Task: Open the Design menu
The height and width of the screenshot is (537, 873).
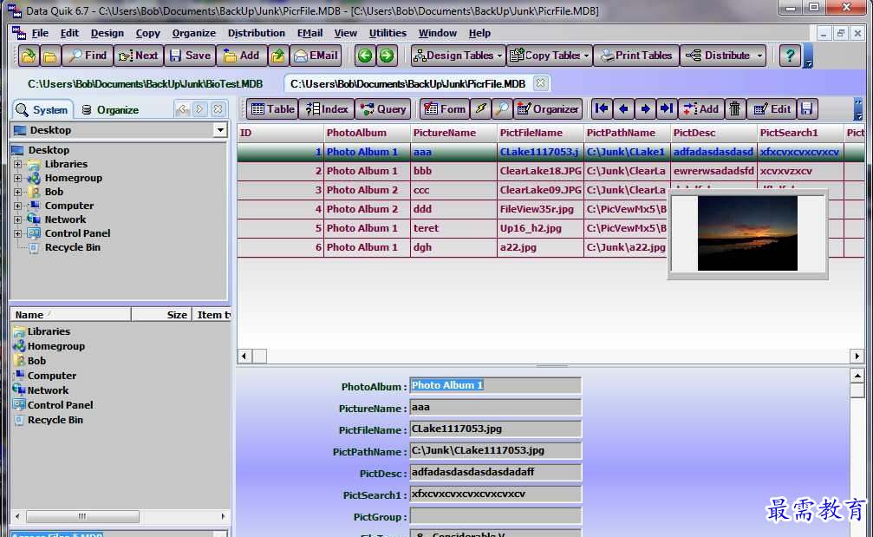Action: [x=107, y=33]
